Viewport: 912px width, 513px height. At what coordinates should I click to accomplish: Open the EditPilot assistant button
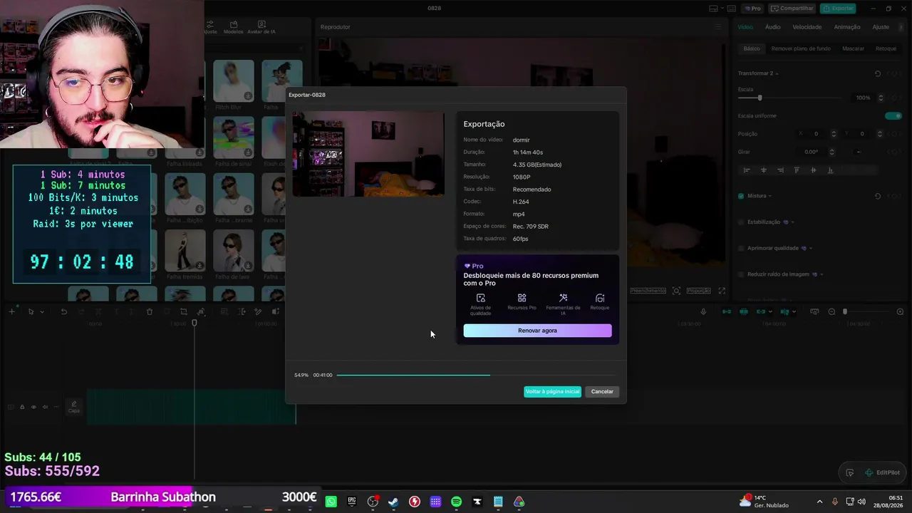(x=881, y=472)
